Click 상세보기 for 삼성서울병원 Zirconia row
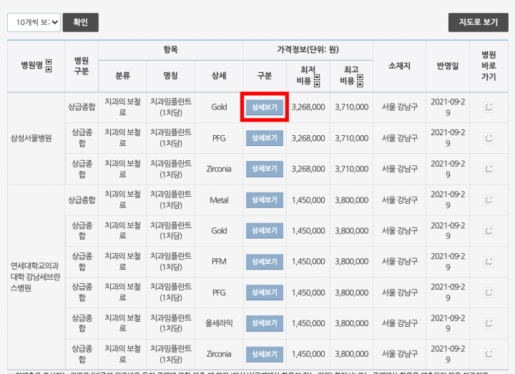The image size is (515, 374). point(265,169)
